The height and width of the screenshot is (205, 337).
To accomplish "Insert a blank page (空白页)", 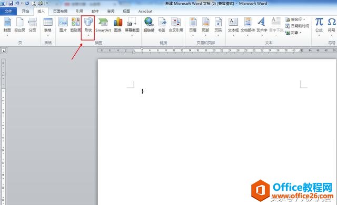I will coord(20,25).
